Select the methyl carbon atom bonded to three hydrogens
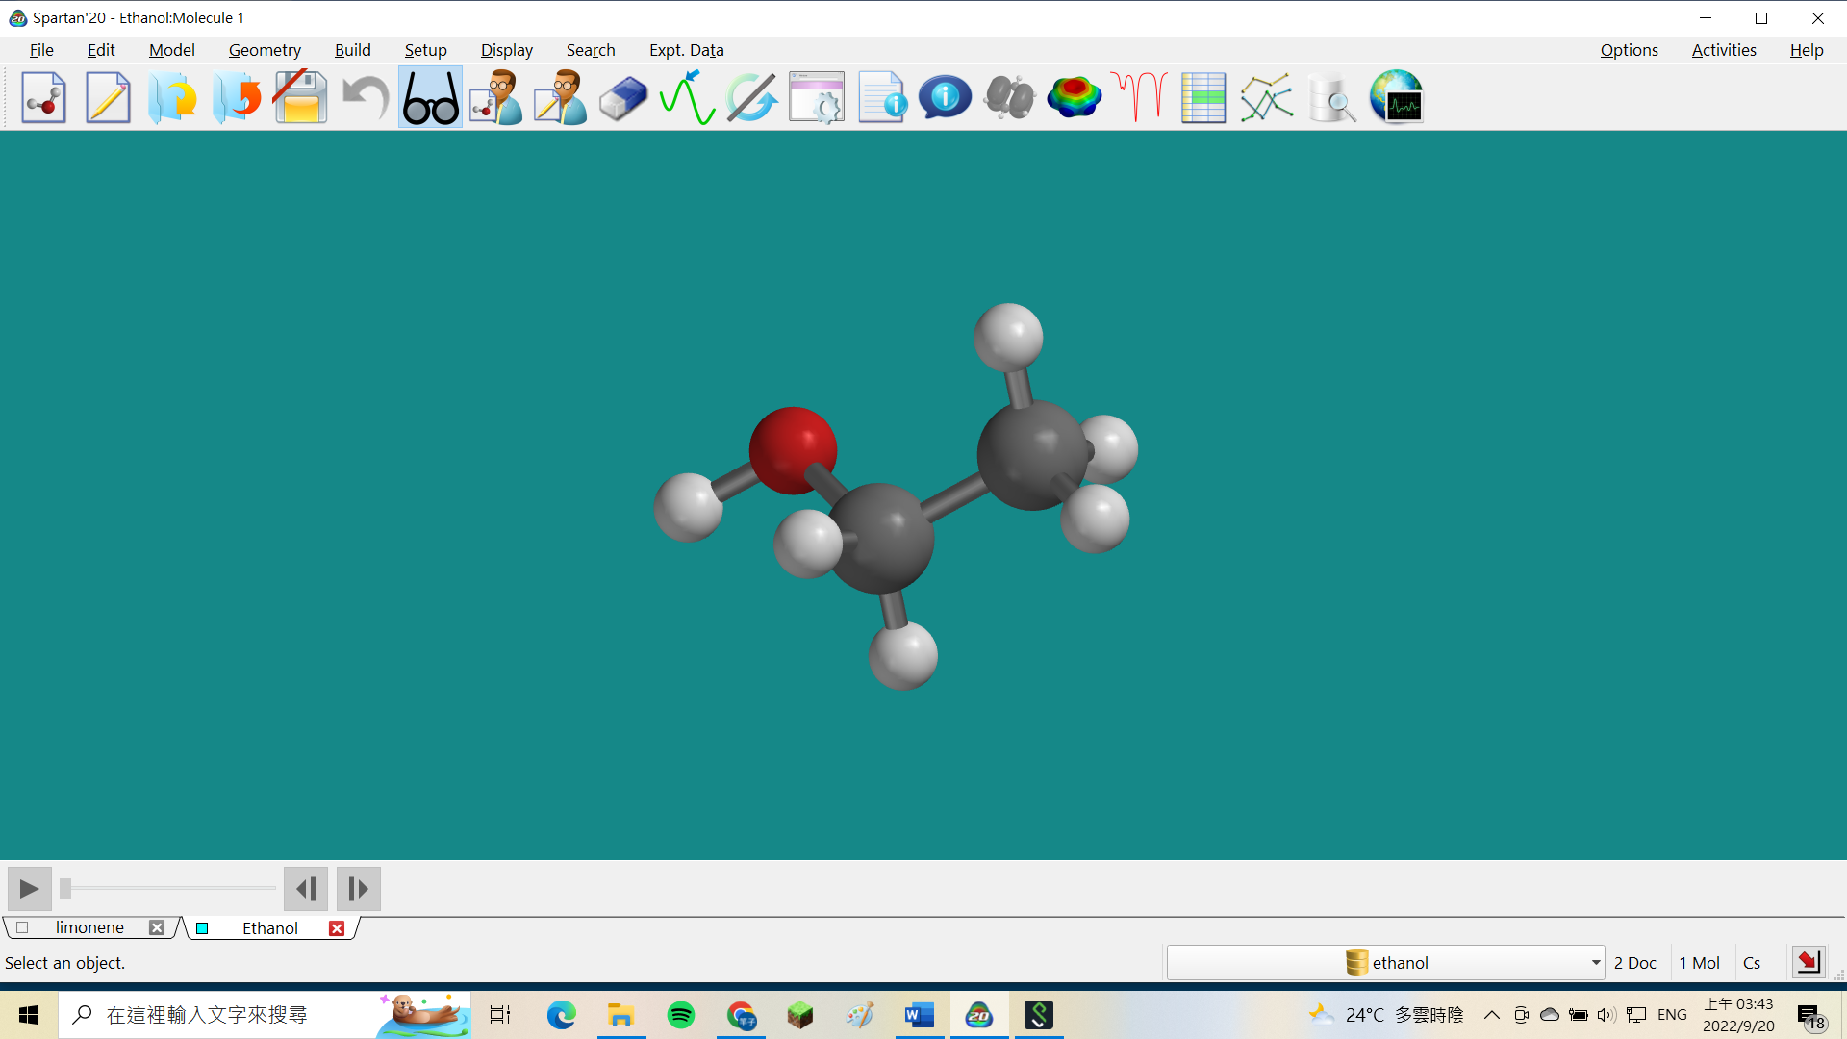1847x1039 pixels. tap(1031, 454)
